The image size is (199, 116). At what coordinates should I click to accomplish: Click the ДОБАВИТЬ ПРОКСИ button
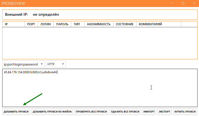click(x=16, y=111)
